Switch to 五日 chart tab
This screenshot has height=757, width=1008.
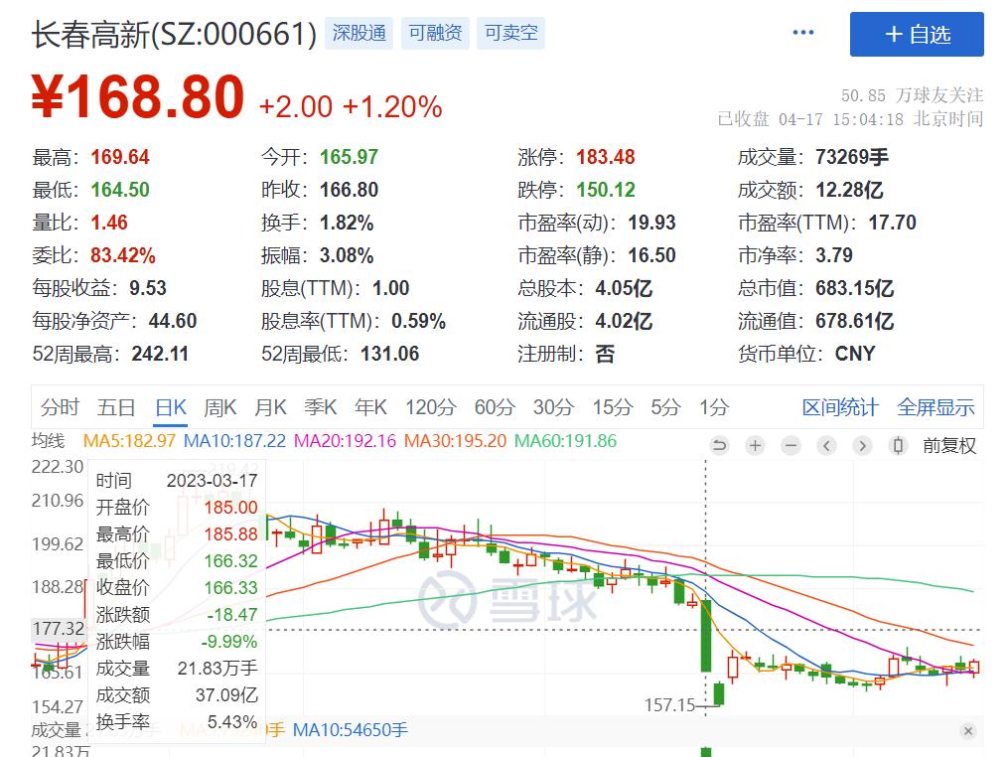116,407
